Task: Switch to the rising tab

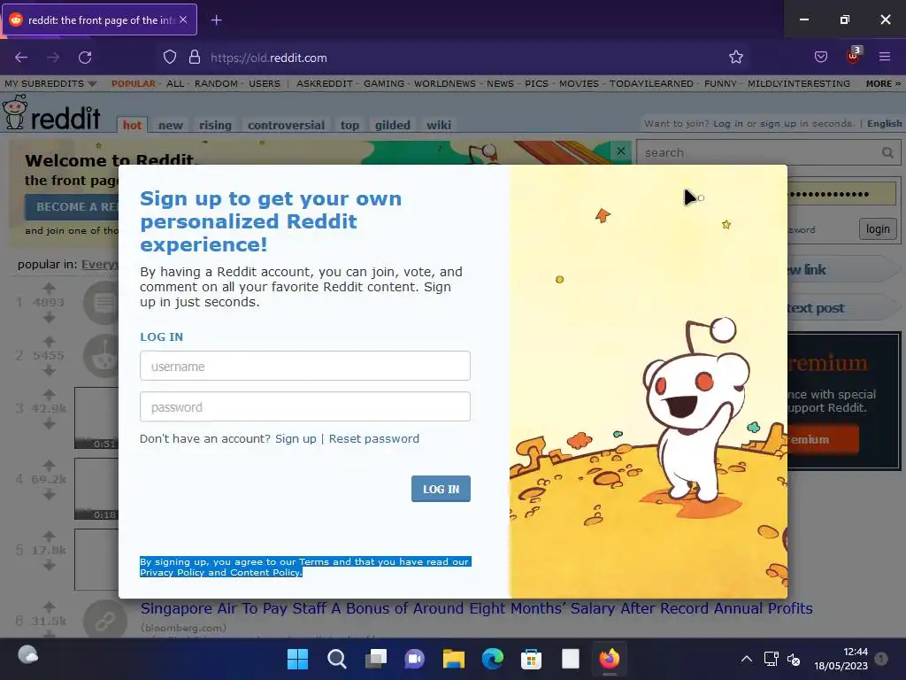Action: [215, 125]
